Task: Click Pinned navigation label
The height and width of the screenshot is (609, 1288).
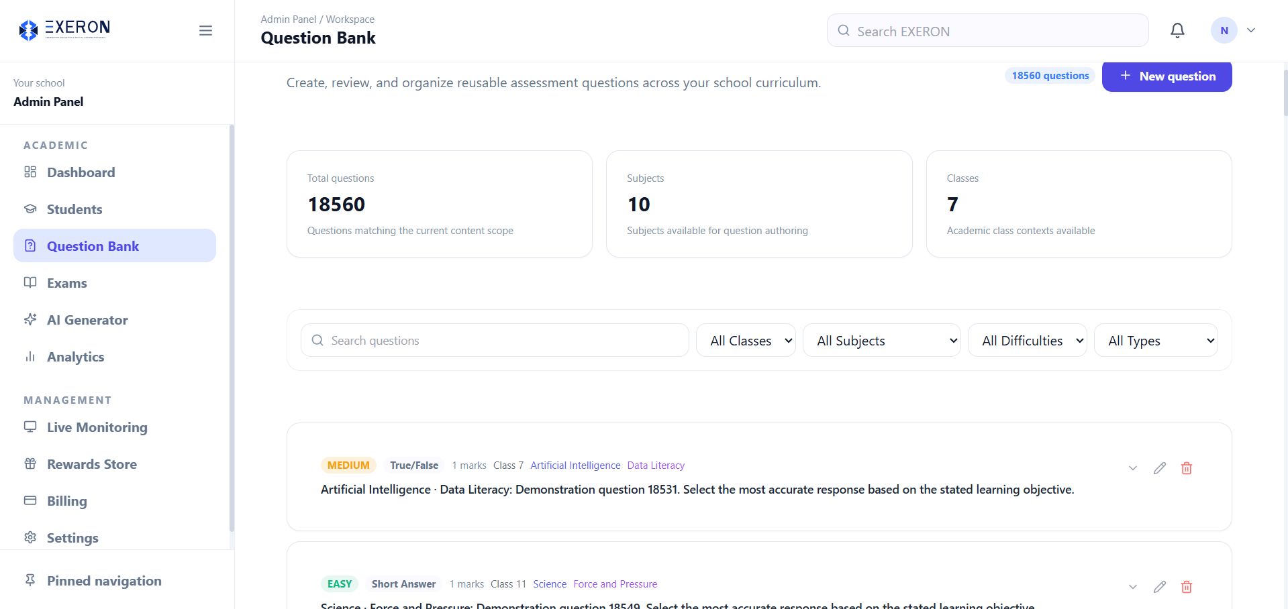Action: click(104, 581)
